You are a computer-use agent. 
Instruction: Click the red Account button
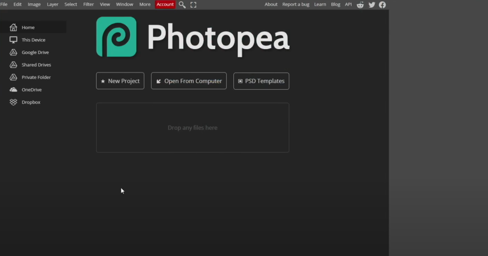(x=165, y=4)
